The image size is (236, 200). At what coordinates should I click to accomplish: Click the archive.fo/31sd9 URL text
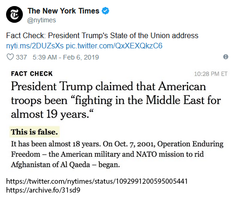point(43,190)
